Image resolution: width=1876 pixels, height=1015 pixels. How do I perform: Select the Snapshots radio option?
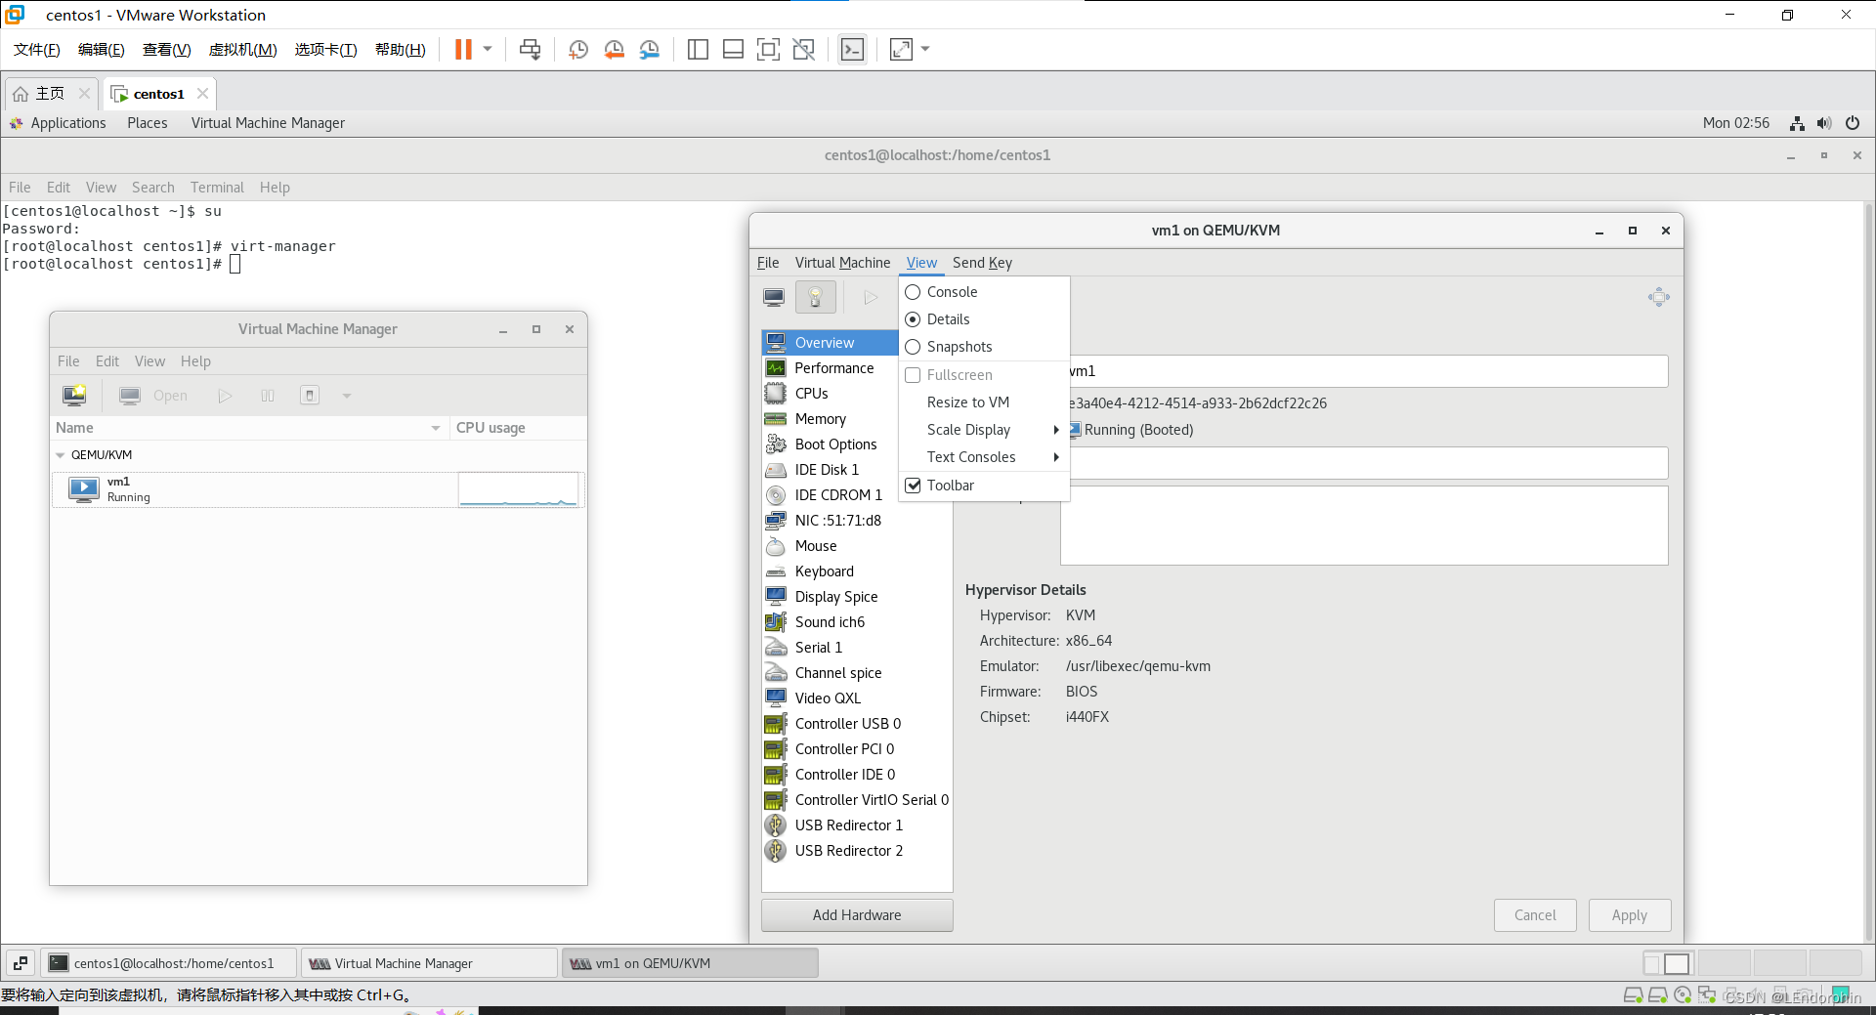tap(913, 347)
